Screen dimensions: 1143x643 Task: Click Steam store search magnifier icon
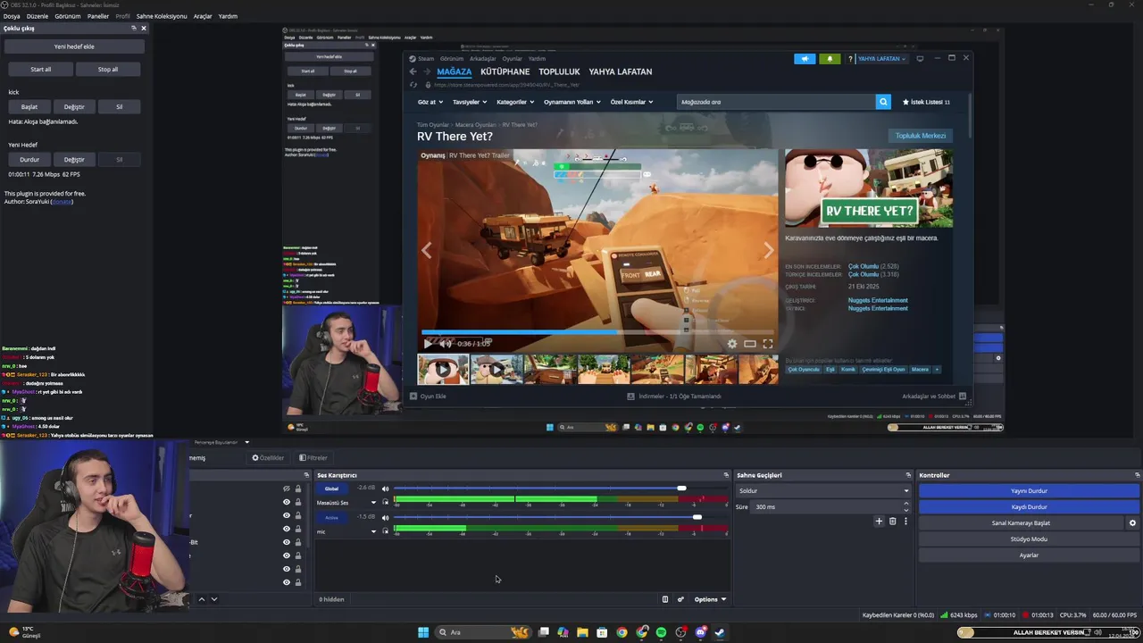pos(883,102)
